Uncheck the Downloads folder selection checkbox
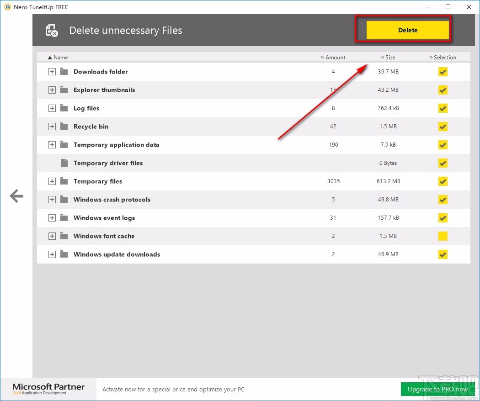480x401 pixels. pyautogui.click(x=443, y=72)
